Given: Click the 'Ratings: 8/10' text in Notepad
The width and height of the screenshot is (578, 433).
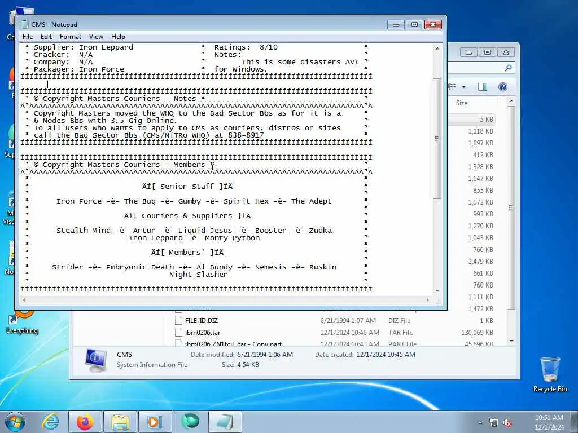Looking at the screenshot, I should point(246,47).
